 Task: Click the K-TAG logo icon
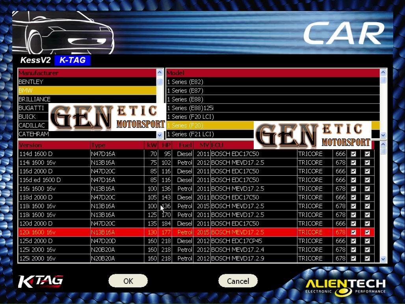pyautogui.click(x=40, y=281)
